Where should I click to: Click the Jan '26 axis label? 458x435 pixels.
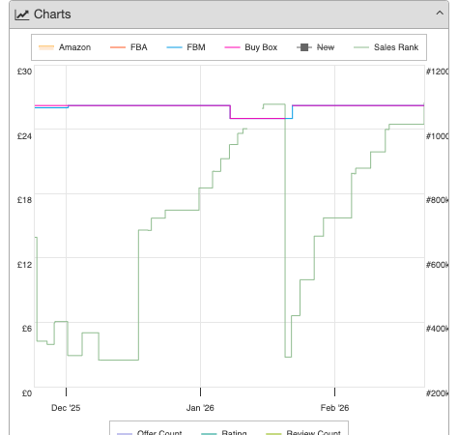point(200,408)
